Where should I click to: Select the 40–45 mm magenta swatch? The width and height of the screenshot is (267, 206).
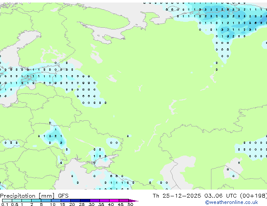coord(114,201)
